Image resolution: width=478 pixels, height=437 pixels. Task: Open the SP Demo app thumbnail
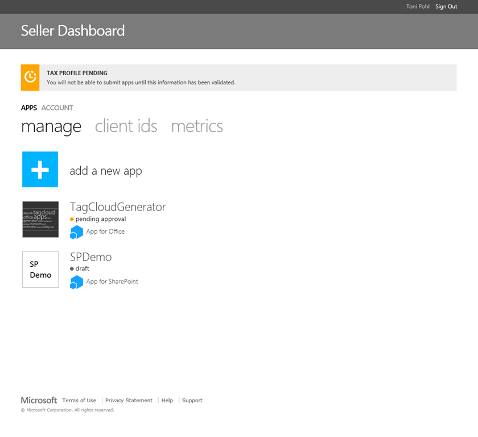point(40,269)
